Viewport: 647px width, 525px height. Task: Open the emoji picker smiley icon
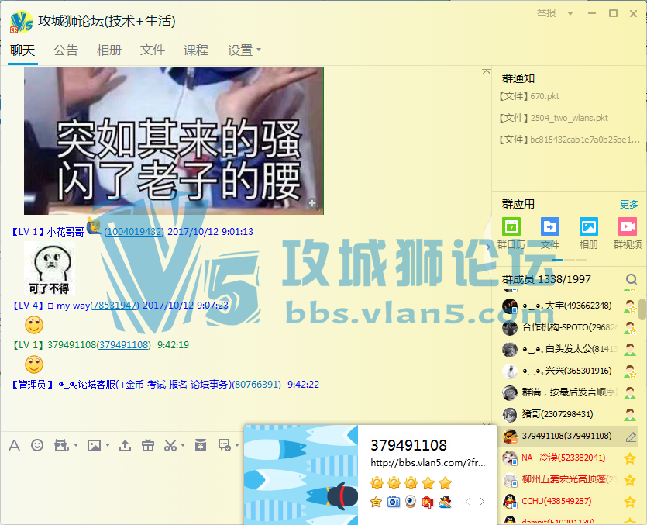(x=37, y=445)
